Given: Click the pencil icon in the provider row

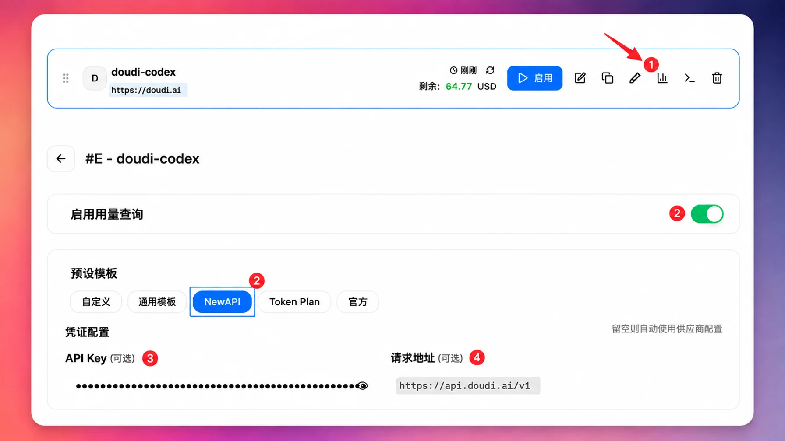Looking at the screenshot, I should 635,78.
